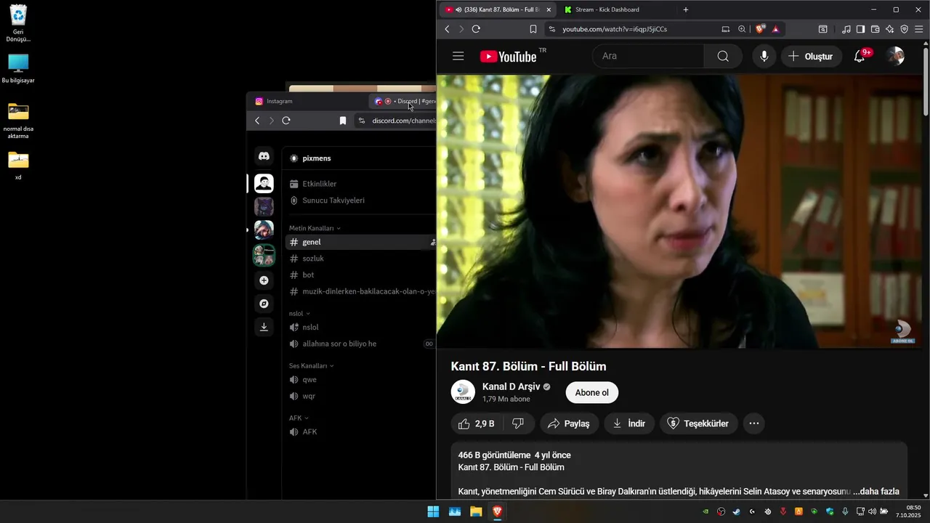This screenshot has width=930, height=523.
Task: Open the YouTube hamburger guide menu
Action: (458, 57)
